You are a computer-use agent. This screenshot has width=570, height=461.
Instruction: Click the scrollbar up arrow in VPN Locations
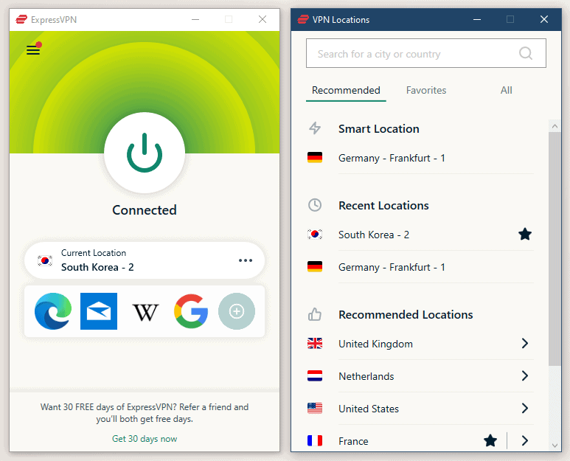coord(555,126)
